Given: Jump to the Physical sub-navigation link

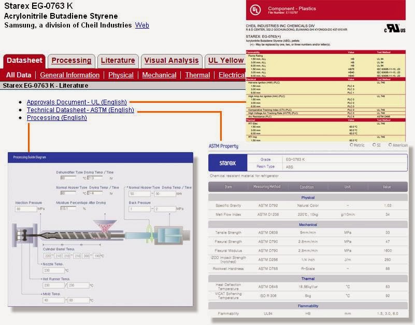Looking at the screenshot, I should (x=121, y=75).
